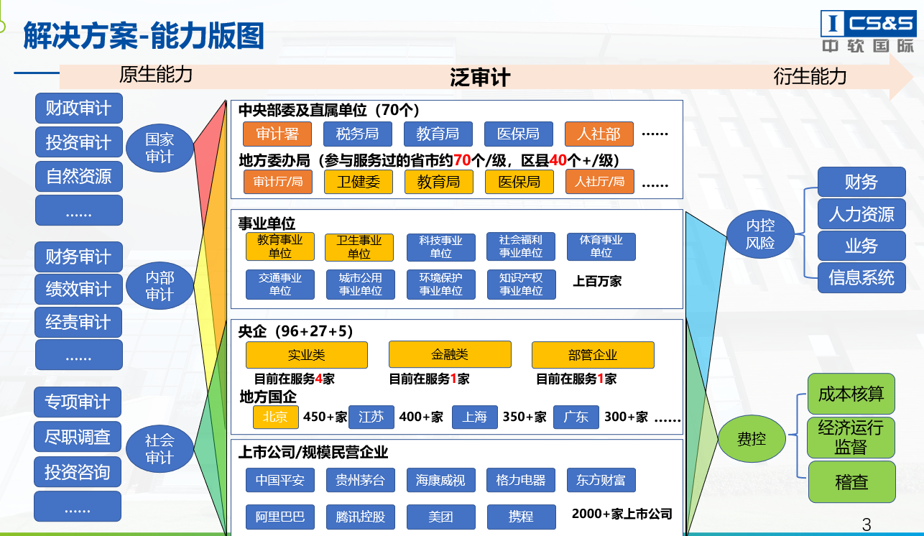924x536 pixels.
Task: Click the 体育事业单位 box
Action: pos(601,247)
